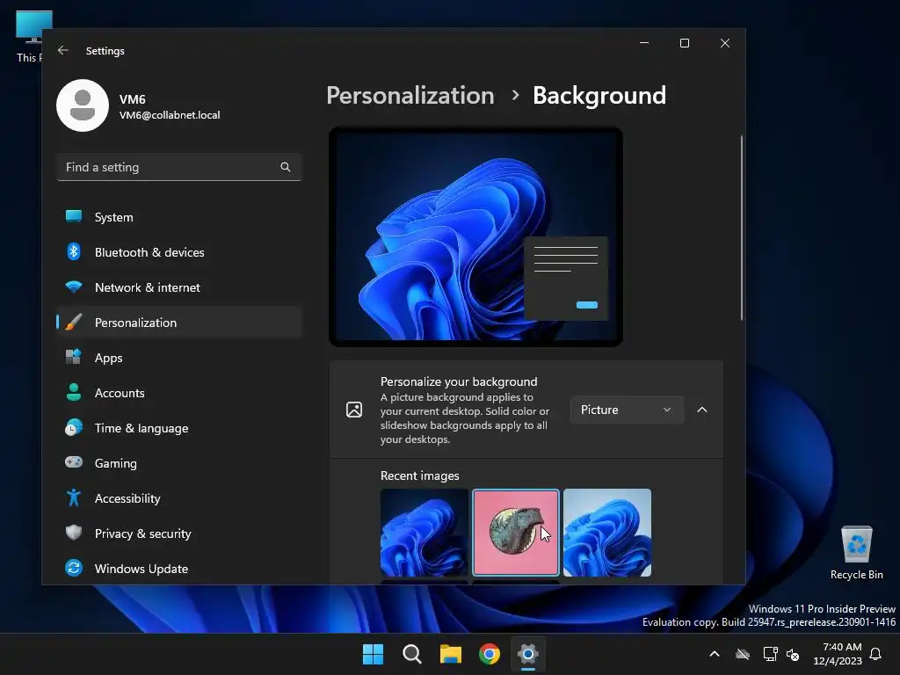The image size is (900, 675).
Task: Click the Accounts person icon in sidebar
Action: click(74, 392)
